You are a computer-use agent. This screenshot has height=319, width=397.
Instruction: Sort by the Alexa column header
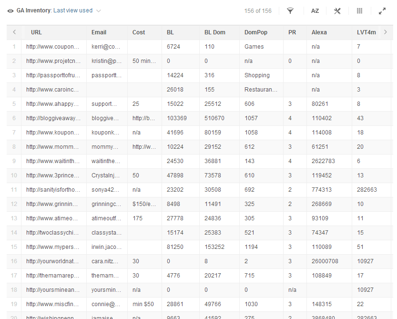point(319,32)
